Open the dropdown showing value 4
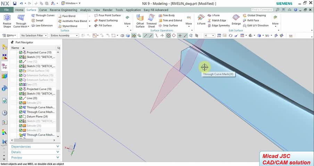314x166 pixels. click(209, 36)
